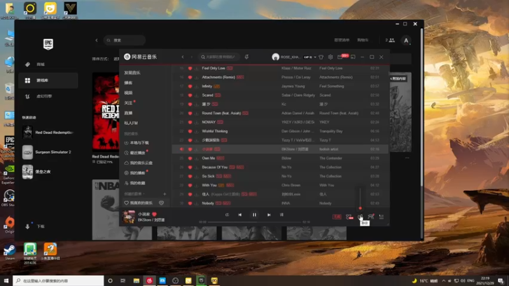
Task: Open 私人FM in the sidebar
Action: point(131,123)
